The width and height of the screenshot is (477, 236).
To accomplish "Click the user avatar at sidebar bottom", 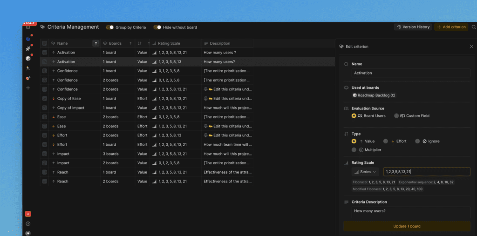I will [x=28, y=233].
